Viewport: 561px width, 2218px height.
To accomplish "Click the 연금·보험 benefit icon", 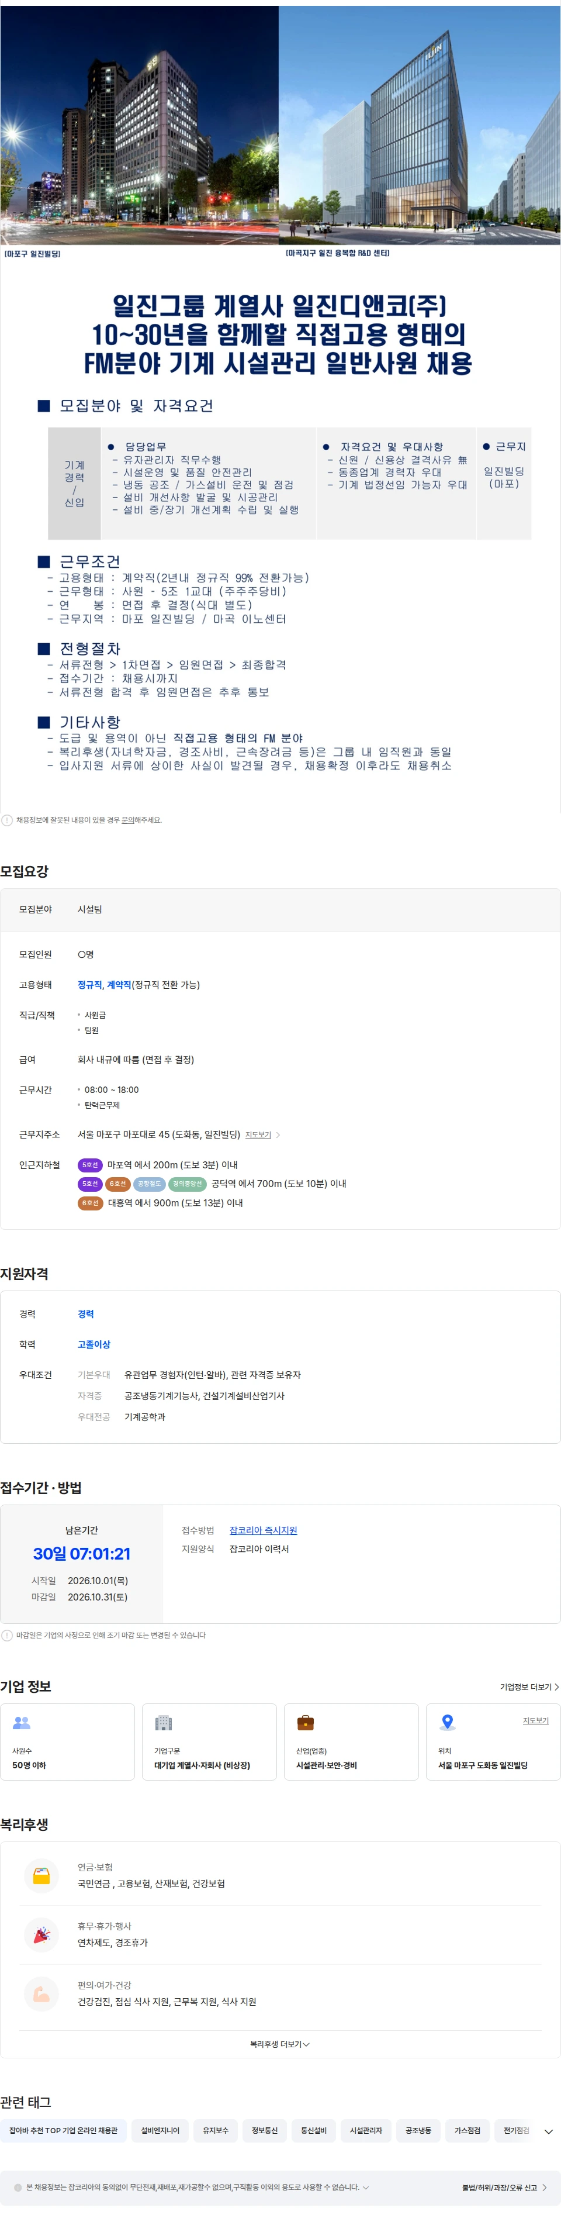I will tap(41, 1876).
